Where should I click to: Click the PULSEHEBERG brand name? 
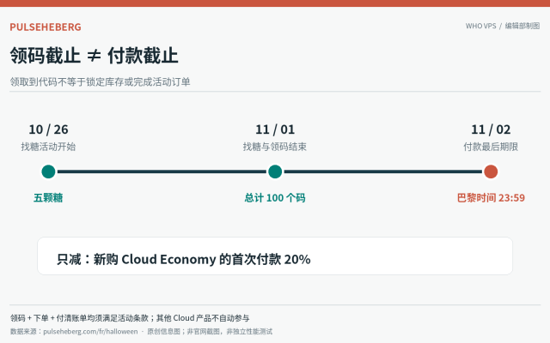[46, 27]
